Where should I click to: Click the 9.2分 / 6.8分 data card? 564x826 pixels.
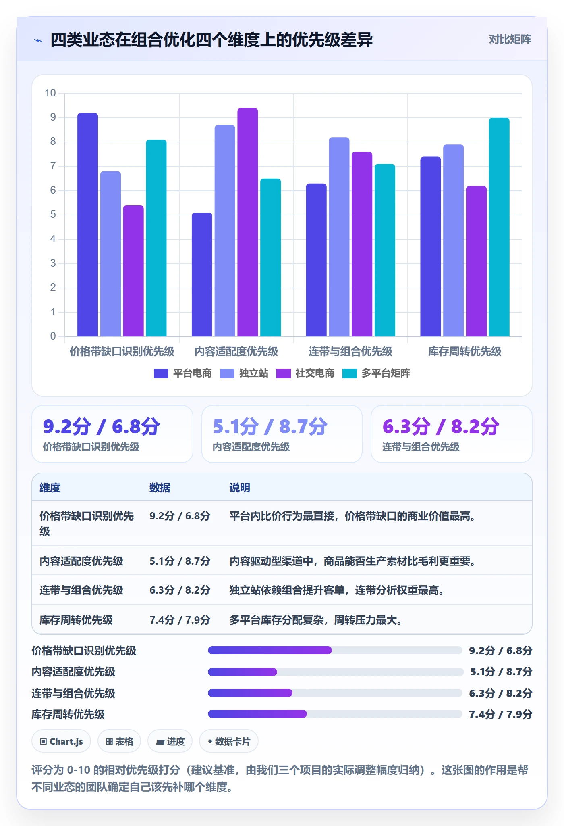pyautogui.click(x=112, y=434)
